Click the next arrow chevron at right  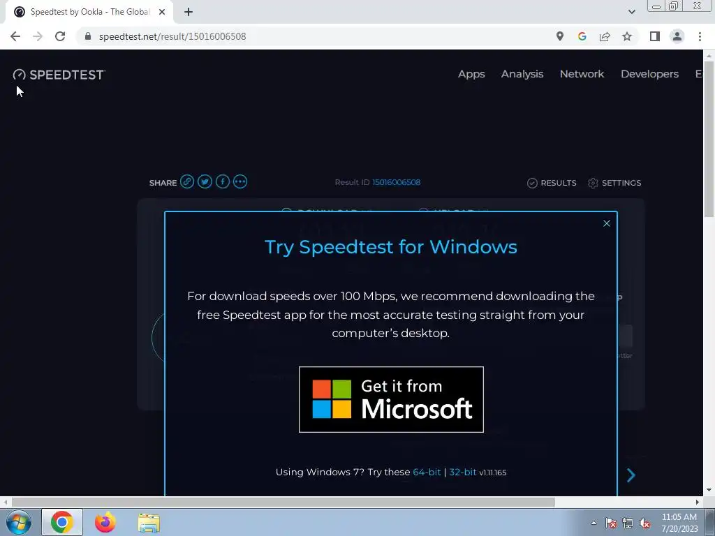(x=631, y=475)
